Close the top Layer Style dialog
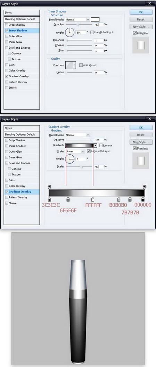 pyautogui.click(x=150, y=3)
